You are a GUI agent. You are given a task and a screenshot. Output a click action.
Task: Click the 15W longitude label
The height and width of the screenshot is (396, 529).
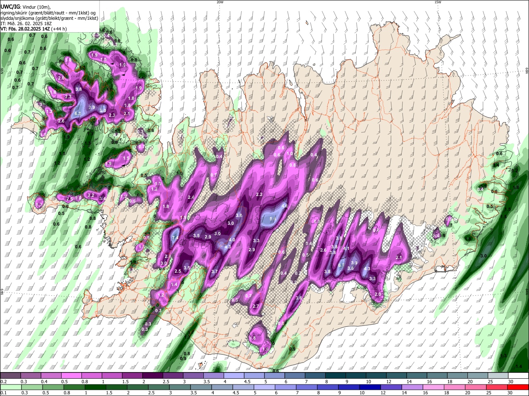point(438,2)
